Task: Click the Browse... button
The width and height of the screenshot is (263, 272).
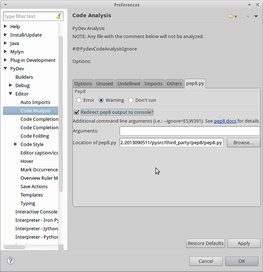Action: click(243, 143)
